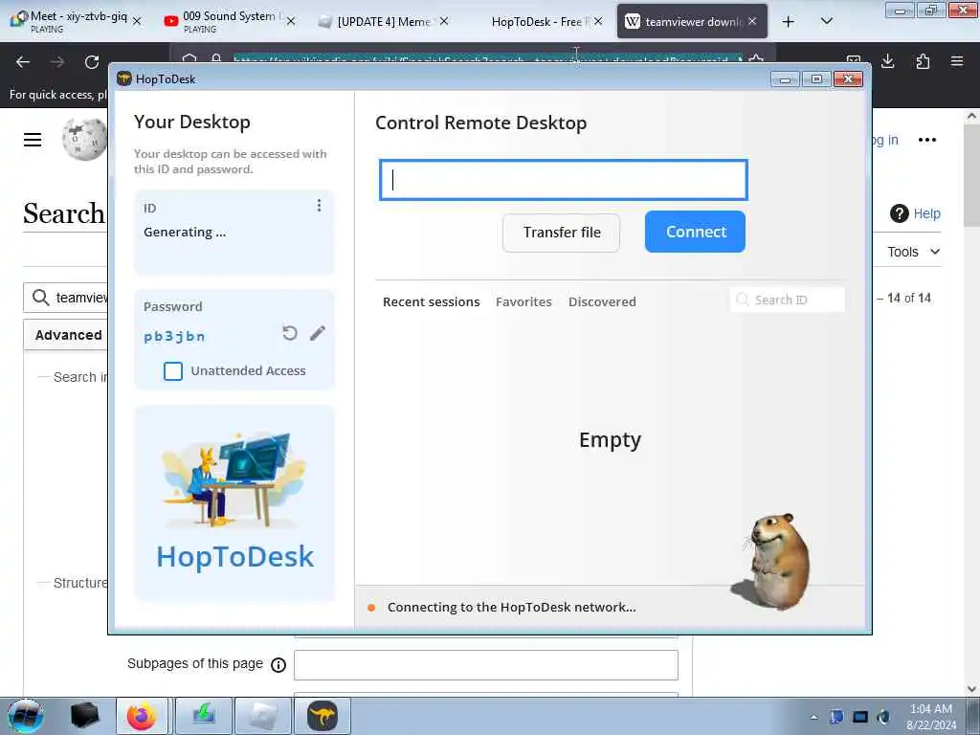Expand the Wikipedia Tools dropdown
980x735 pixels.
click(914, 252)
